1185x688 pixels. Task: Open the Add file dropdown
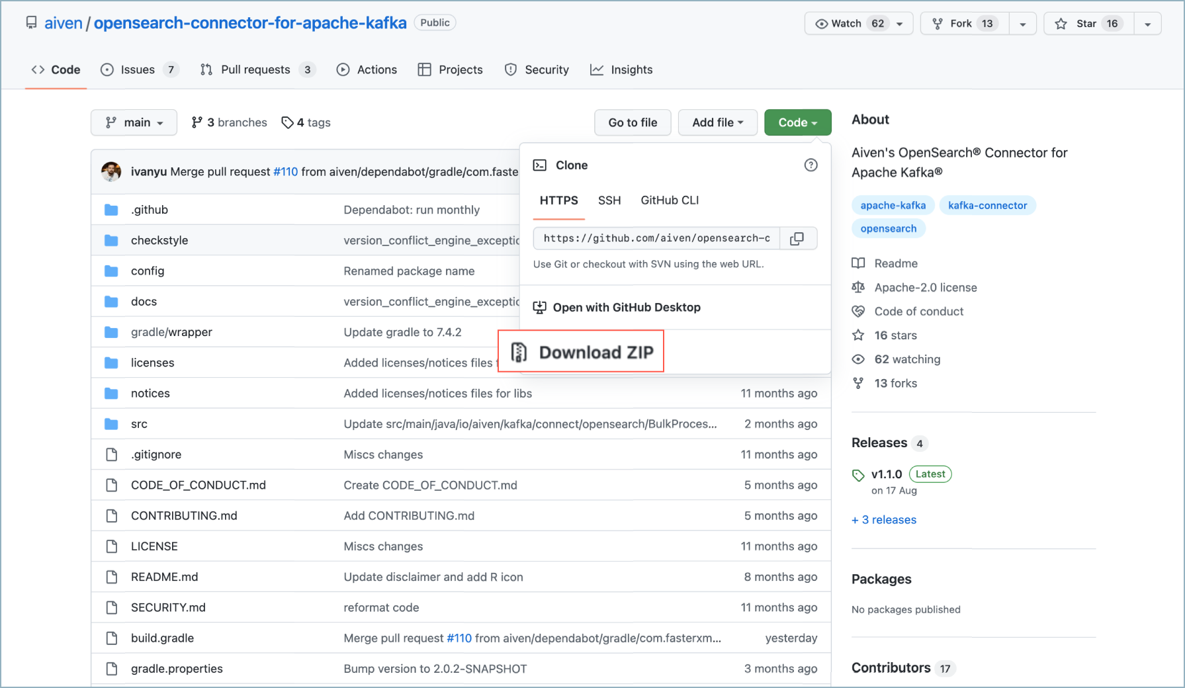point(717,122)
